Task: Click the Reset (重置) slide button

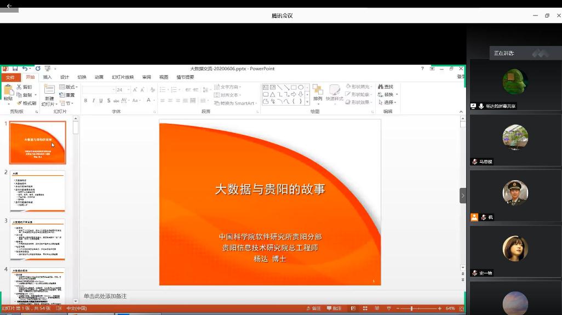Action: pos(67,95)
